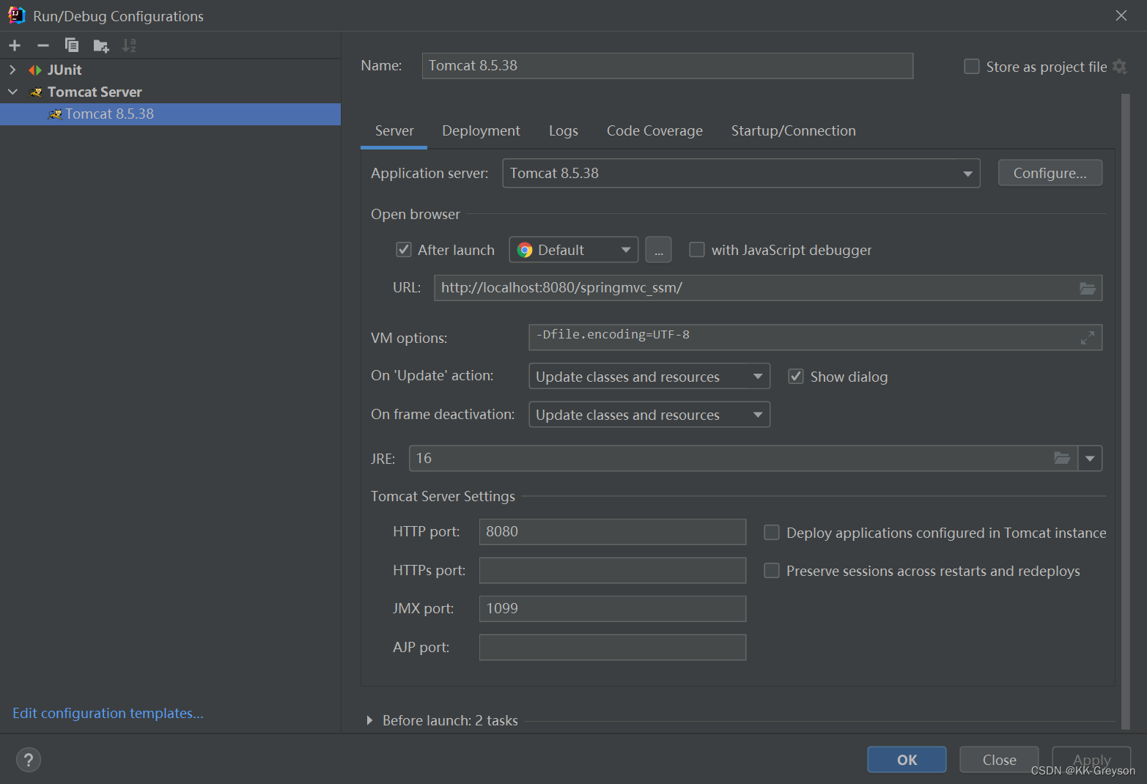Open settings gear beside Store as project file
The image size is (1147, 784).
click(1119, 67)
